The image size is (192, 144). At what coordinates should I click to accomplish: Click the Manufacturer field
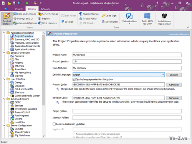point(127,68)
